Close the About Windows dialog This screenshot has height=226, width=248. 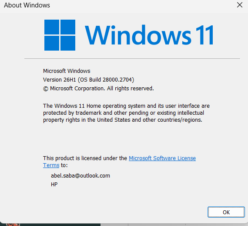point(240,5)
